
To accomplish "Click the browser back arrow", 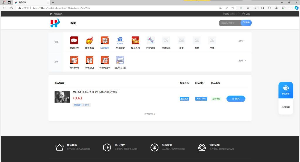I will click(x=4, y=8).
